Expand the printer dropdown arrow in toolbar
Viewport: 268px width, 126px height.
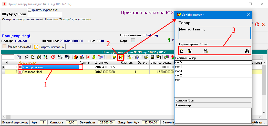(x=63, y=57)
